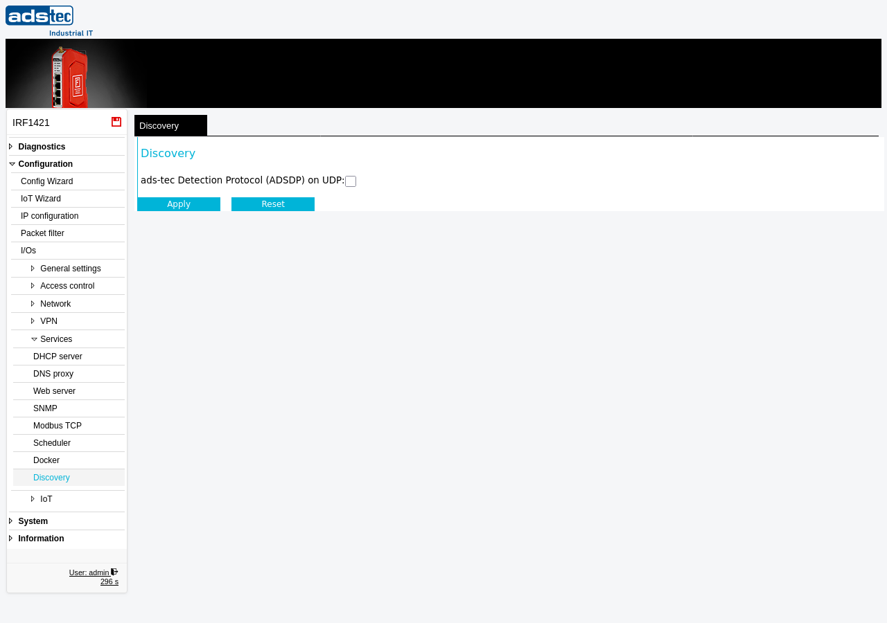Screen dimensions: 887x623
Task: Click the Reset button
Action: (273, 204)
